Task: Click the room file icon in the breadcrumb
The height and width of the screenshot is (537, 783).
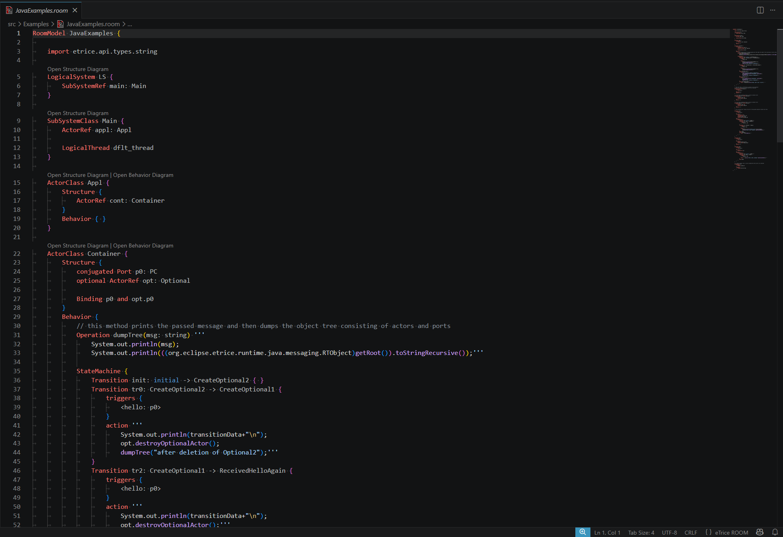Action: tap(60, 24)
